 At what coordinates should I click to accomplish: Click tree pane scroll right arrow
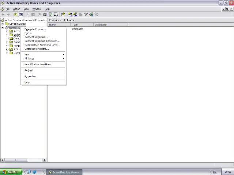coord(45,160)
